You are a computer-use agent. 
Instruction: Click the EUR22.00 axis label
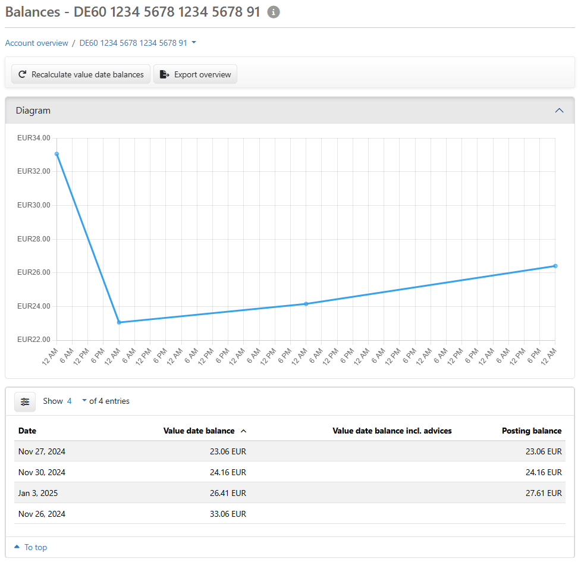tap(34, 340)
